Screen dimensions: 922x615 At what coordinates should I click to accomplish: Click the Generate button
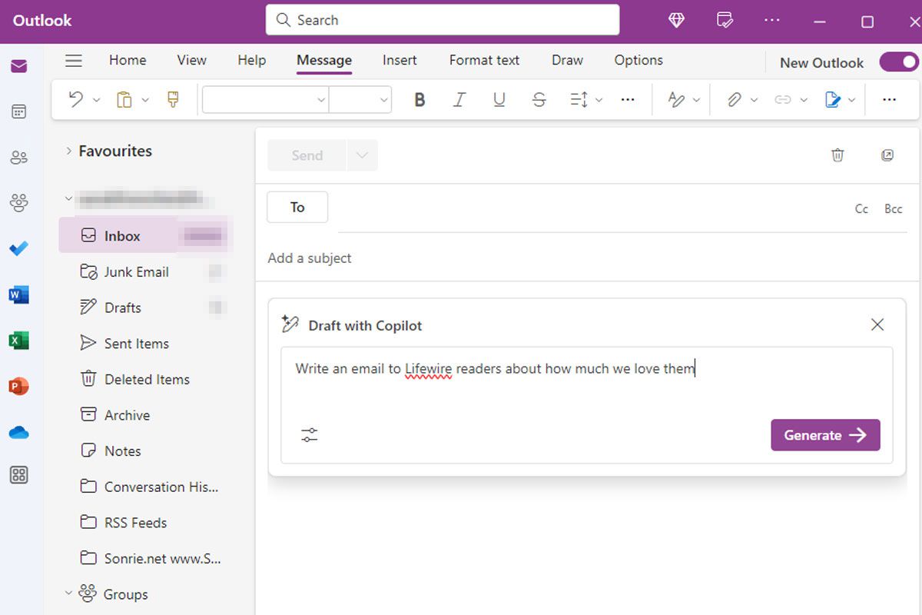tap(825, 435)
